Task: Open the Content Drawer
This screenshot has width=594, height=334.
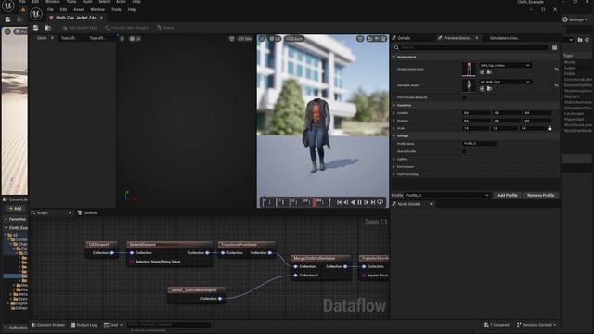Action: click(x=48, y=325)
